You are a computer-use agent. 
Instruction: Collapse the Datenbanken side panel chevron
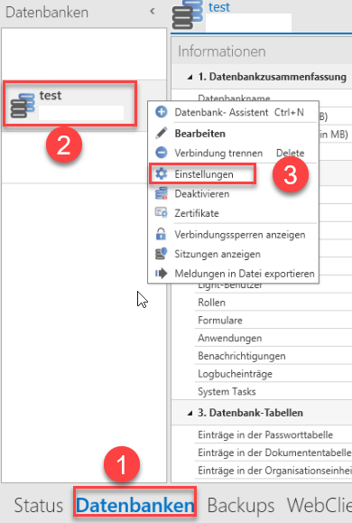pyautogui.click(x=153, y=12)
